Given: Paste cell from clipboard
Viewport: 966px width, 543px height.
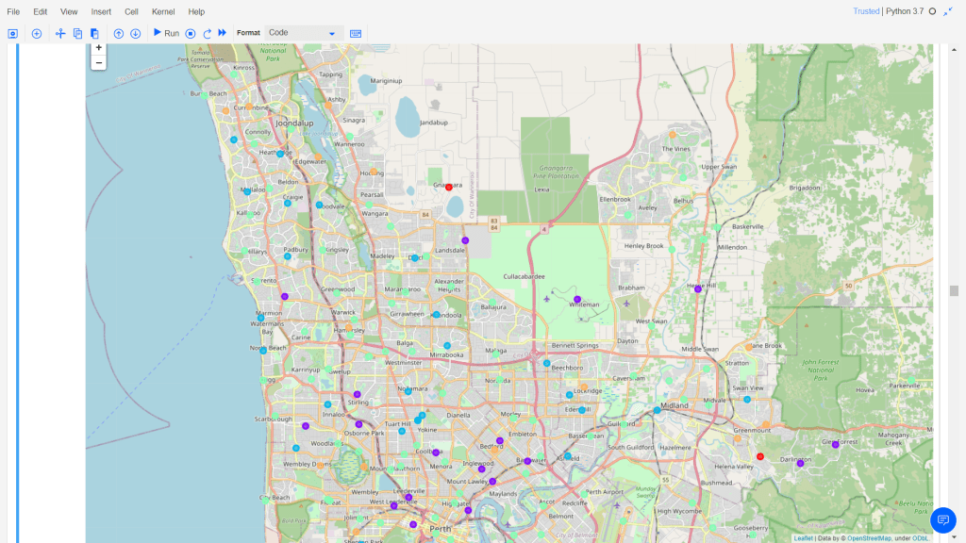Looking at the screenshot, I should pyautogui.click(x=94, y=33).
